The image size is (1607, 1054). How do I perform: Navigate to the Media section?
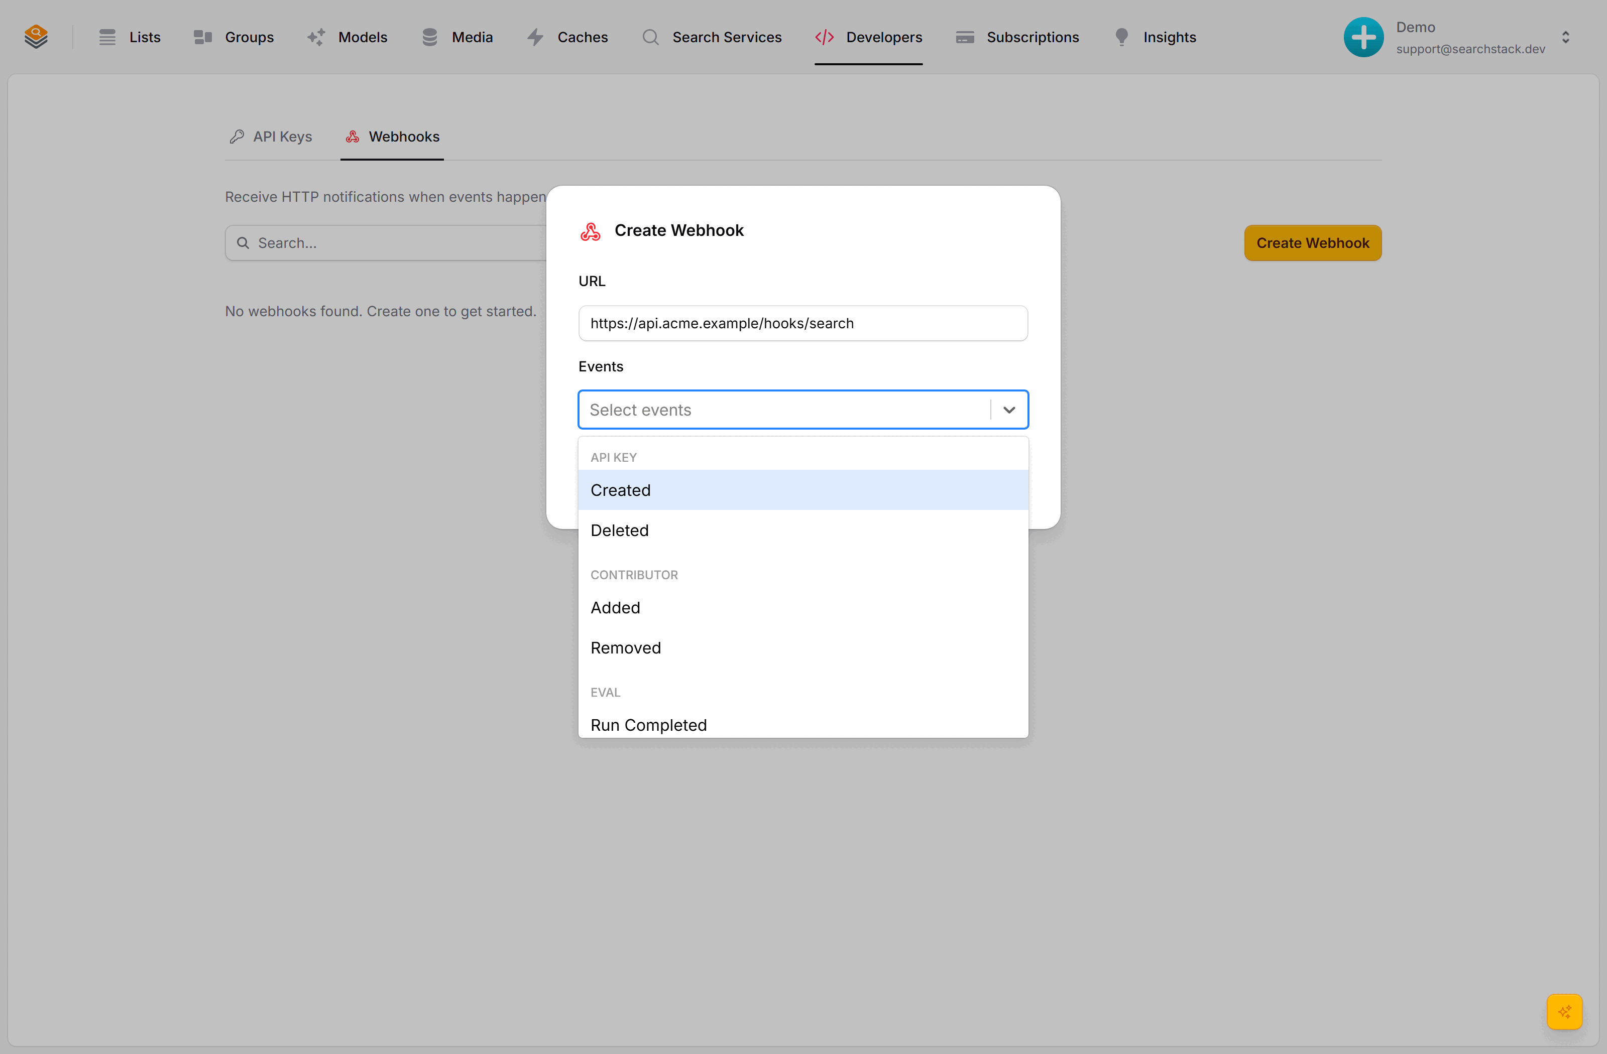pos(457,37)
